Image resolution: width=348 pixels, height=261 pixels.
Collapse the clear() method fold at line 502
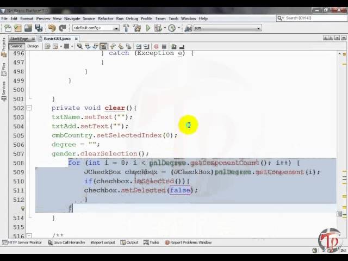pyautogui.click(x=29, y=108)
